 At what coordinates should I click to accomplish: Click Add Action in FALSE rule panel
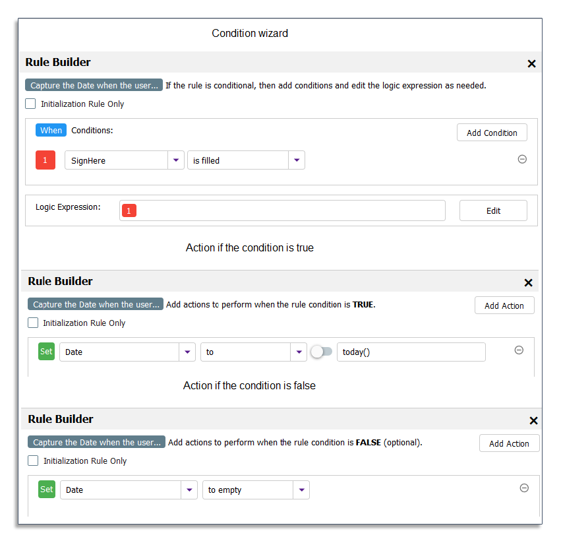509,443
